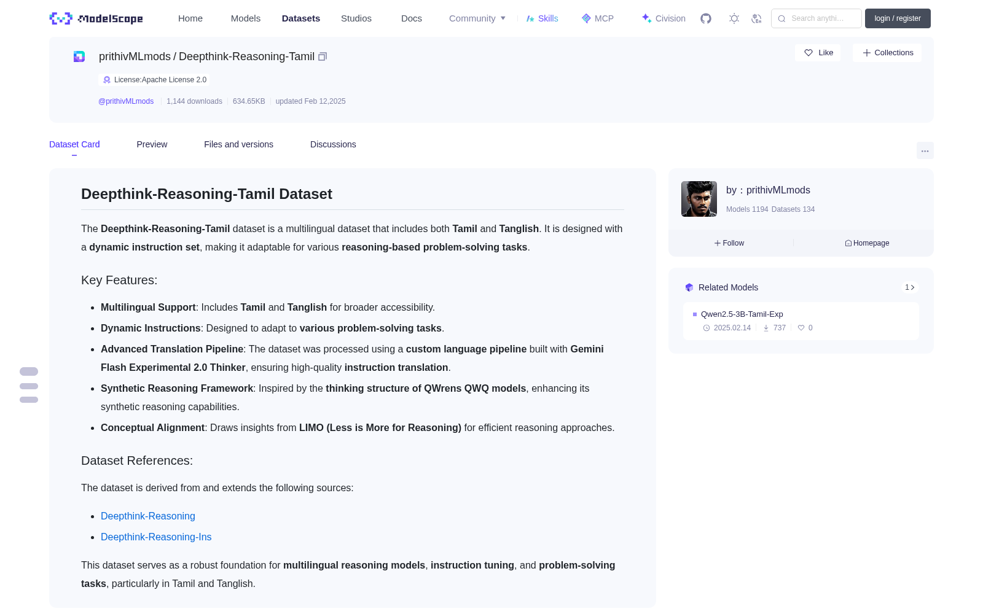Switch language with the translate icon

tap(756, 18)
